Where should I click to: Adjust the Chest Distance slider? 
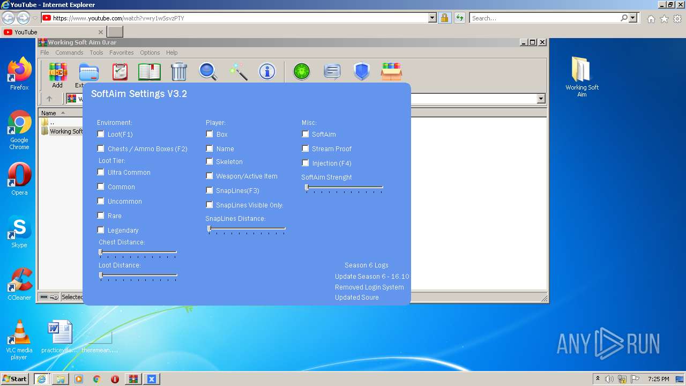(138, 253)
